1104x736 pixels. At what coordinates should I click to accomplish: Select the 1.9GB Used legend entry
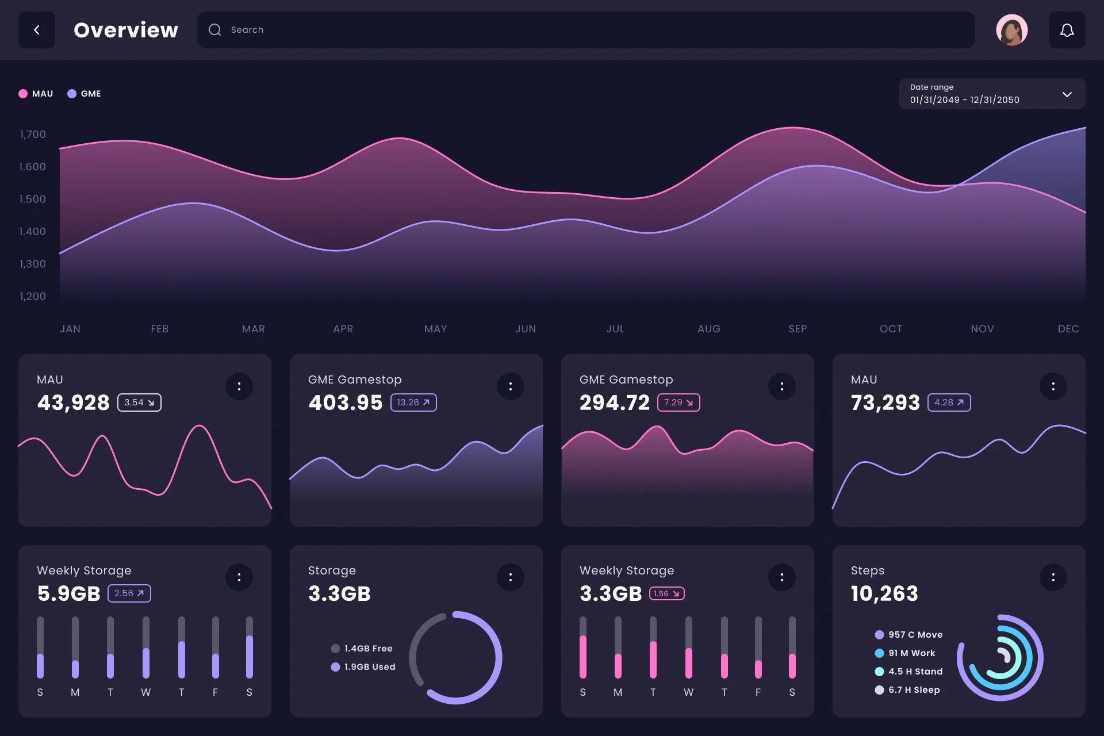coord(363,667)
